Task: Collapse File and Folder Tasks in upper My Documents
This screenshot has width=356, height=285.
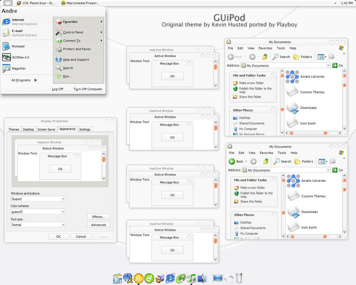Action: coord(273,75)
